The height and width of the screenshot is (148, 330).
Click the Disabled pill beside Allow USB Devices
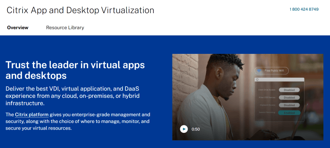click(x=289, y=97)
